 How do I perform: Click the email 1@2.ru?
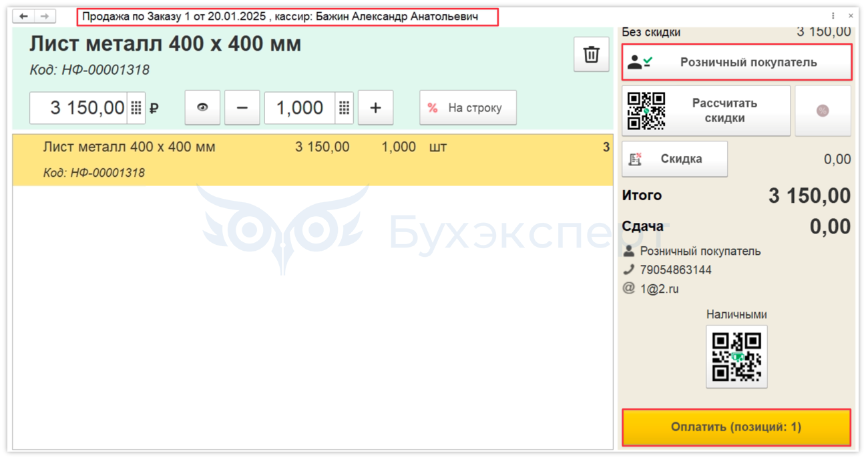click(x=659, y=289)
